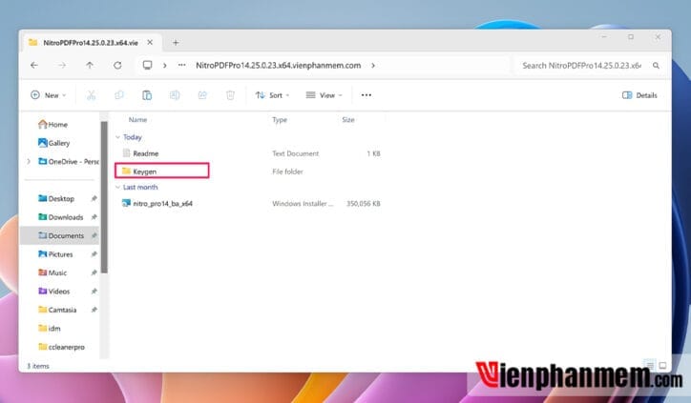Close the NitroPDFPro folder tab
Image resolution: width=691 pixels, height=403 pixels.
(x=150, y=42)
